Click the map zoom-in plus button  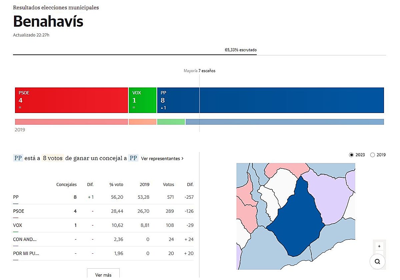point(379,246)
